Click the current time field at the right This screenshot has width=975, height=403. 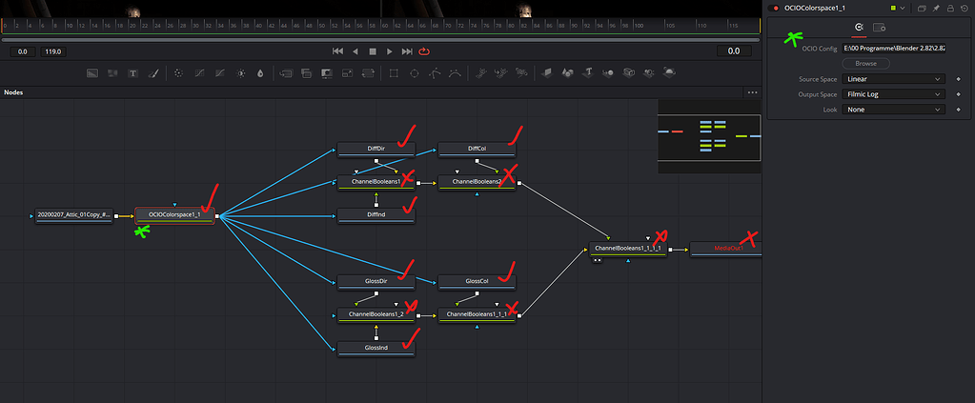[733, 51]
